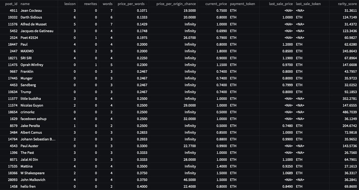The height and width of the screenshot is (190, 359).
Task: Click the Mattina name cell
Action: click(27, 166)
